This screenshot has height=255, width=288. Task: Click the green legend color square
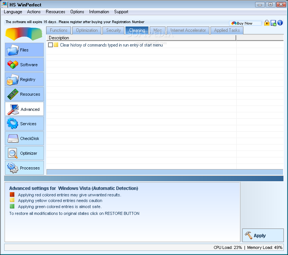pos(12,206)
